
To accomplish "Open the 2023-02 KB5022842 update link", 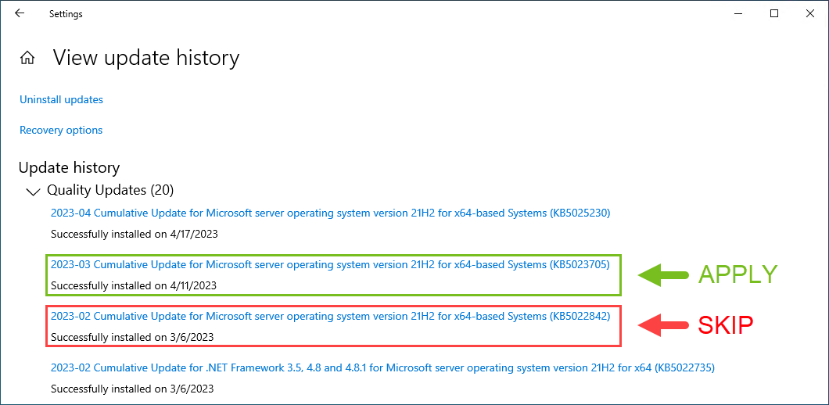I will coord(331,316).
